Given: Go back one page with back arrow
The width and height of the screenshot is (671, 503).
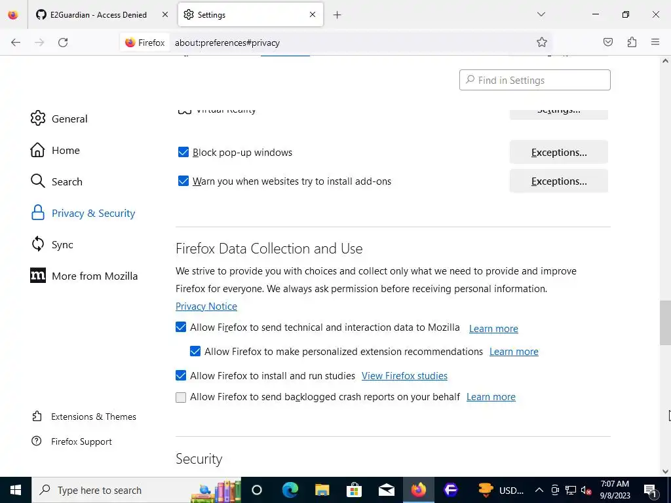Looking at the screenshot, I should [x=16, y=43].
